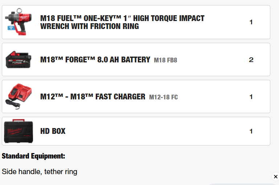
Task: Click the Standard Equipment heading
Action: 33,156
